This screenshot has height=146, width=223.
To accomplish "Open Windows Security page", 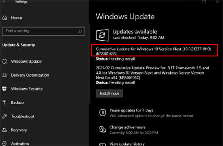I will [27, 89].
